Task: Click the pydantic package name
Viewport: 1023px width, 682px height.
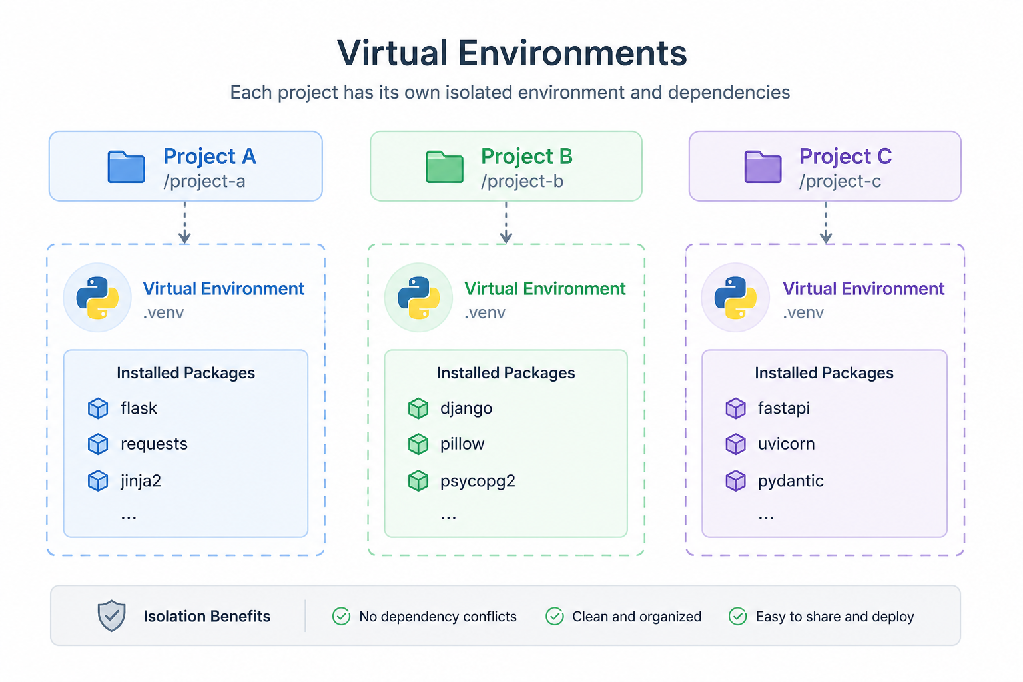Action: click(791, 481)
